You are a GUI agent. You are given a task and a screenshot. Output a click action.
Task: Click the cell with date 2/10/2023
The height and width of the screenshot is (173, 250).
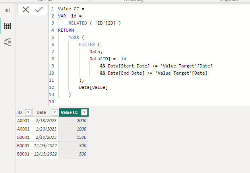click(x=45, y=137)
